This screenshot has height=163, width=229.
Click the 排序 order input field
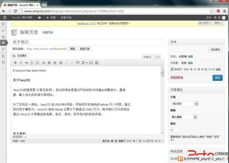point(174,130)
